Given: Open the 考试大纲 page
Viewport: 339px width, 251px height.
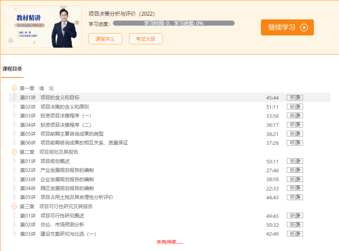Looking at the screenshot, I should [x=145, y=39].
